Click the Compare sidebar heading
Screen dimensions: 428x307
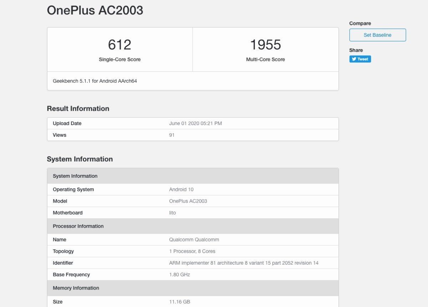click(x=360, y=24)
